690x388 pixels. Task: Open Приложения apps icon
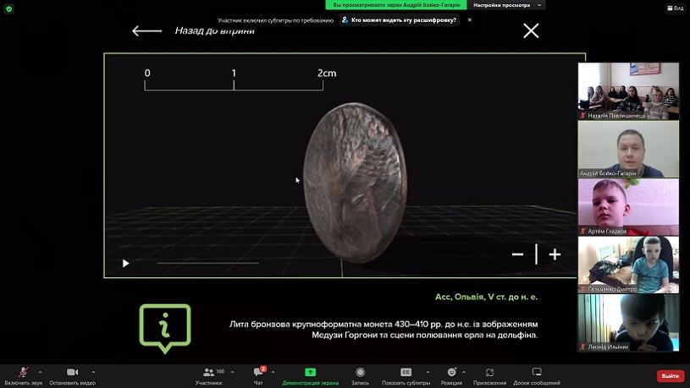[489, 372]
